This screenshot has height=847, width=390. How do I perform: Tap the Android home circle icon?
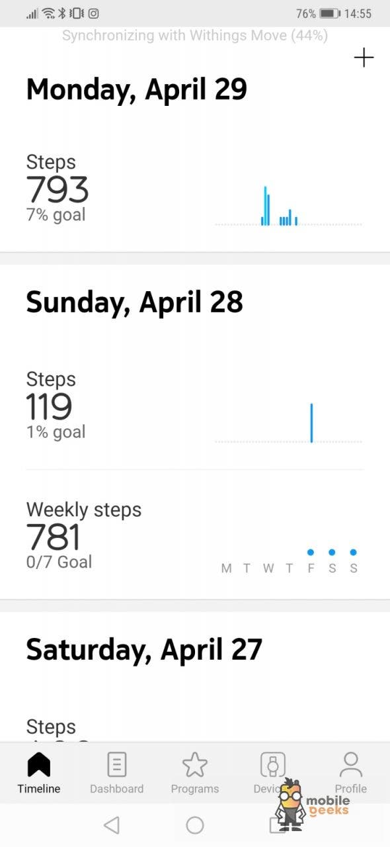tap(195, 825)
